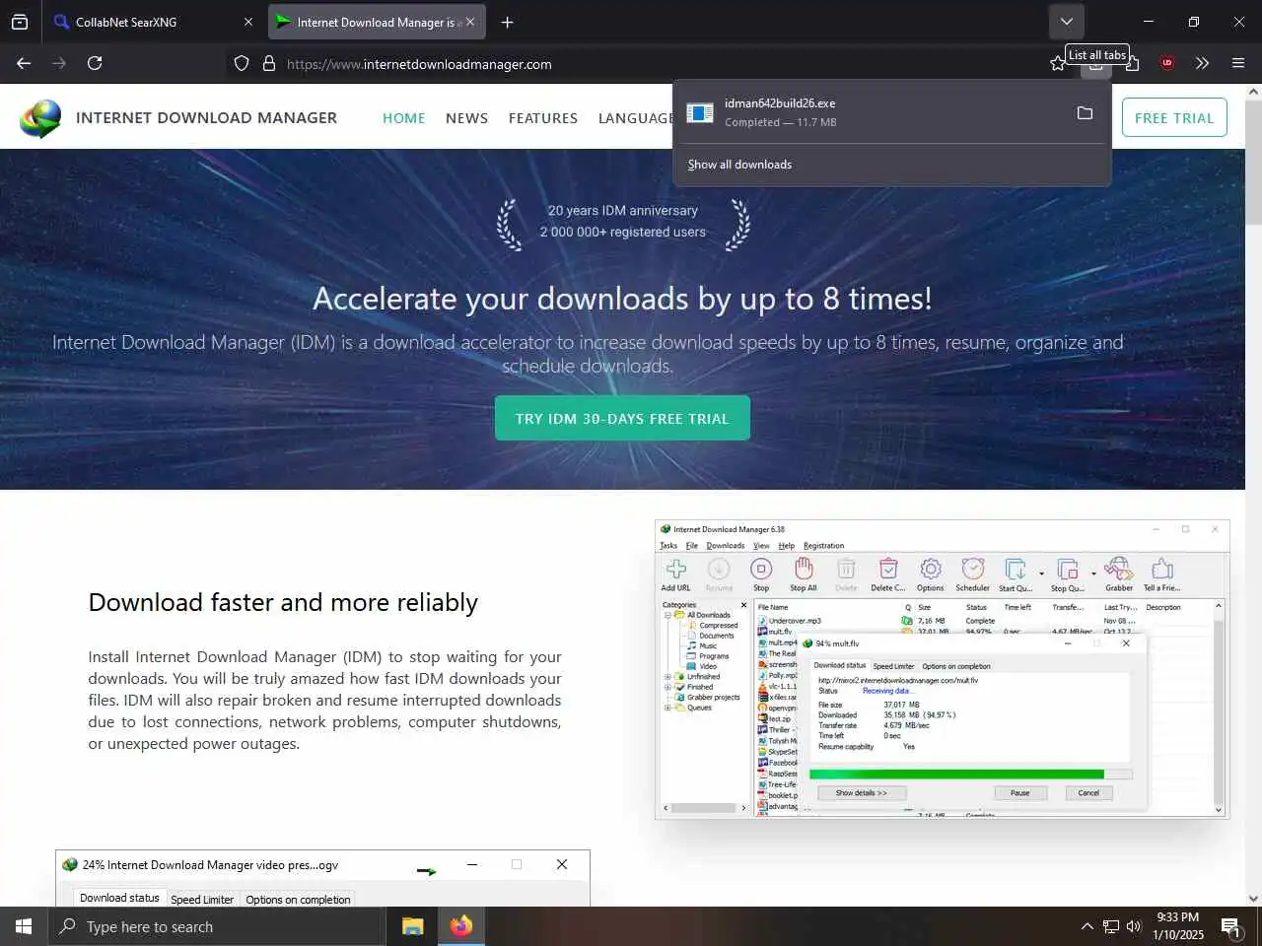The height and width of the screenshot is (946, 1262).
Task: Show hidden system tray icons
Action: (1087, 926)
